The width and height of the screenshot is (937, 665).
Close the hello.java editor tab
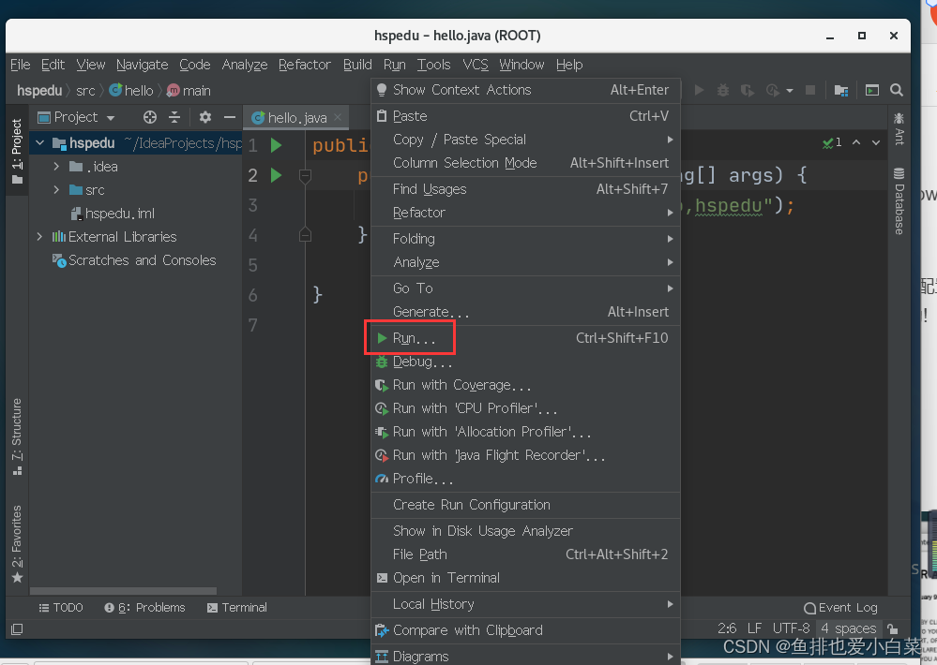pyautogui.click(x=339, y=117)
